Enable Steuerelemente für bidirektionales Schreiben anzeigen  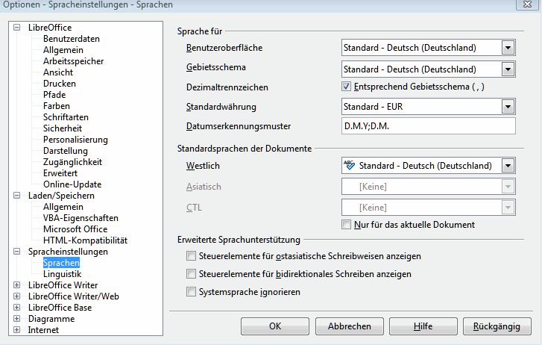point(191,274)
